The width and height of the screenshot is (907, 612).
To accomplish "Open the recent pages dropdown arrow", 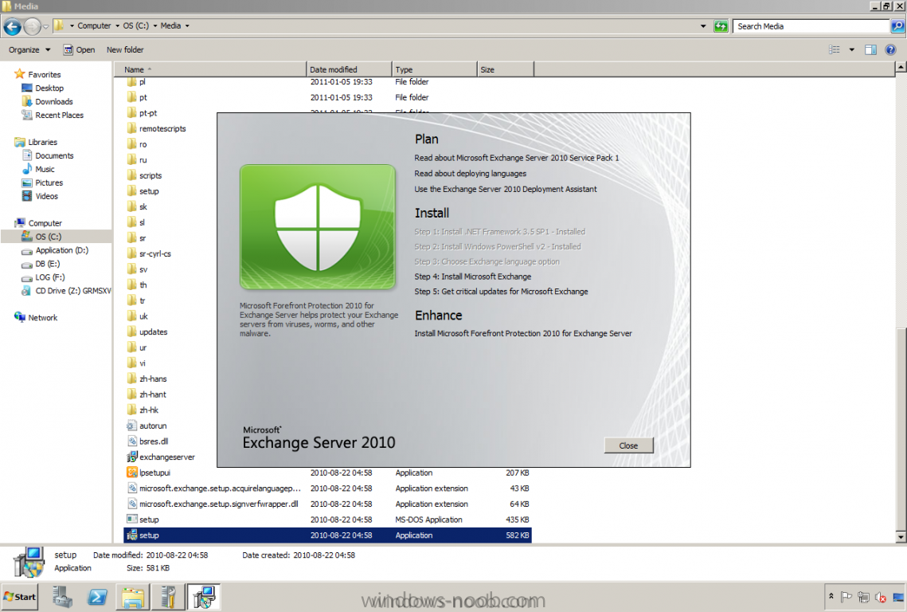I will (45, 26).
